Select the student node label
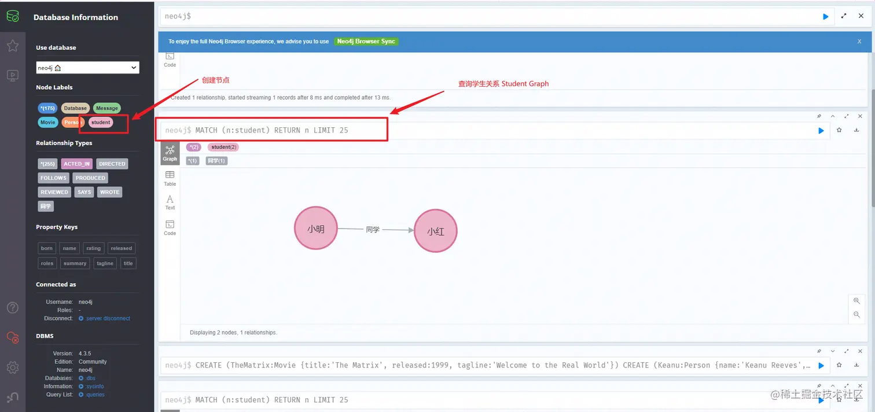Screen dimensions: 875x412 (101, 122)
